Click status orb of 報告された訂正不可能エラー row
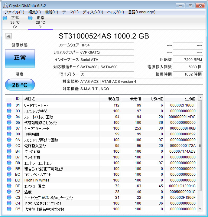Viewport: 208px width, 217px height. [x=9, y=168]
